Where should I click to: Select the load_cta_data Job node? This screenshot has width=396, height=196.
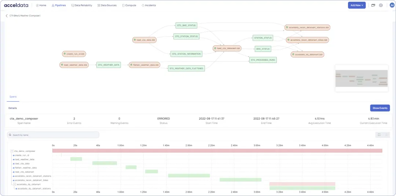click(145, 40)
